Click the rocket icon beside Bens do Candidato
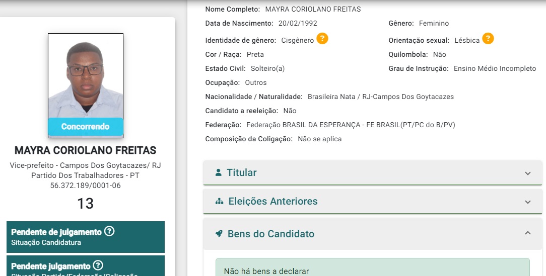546x276 pixels. click(x=219, y=234)
